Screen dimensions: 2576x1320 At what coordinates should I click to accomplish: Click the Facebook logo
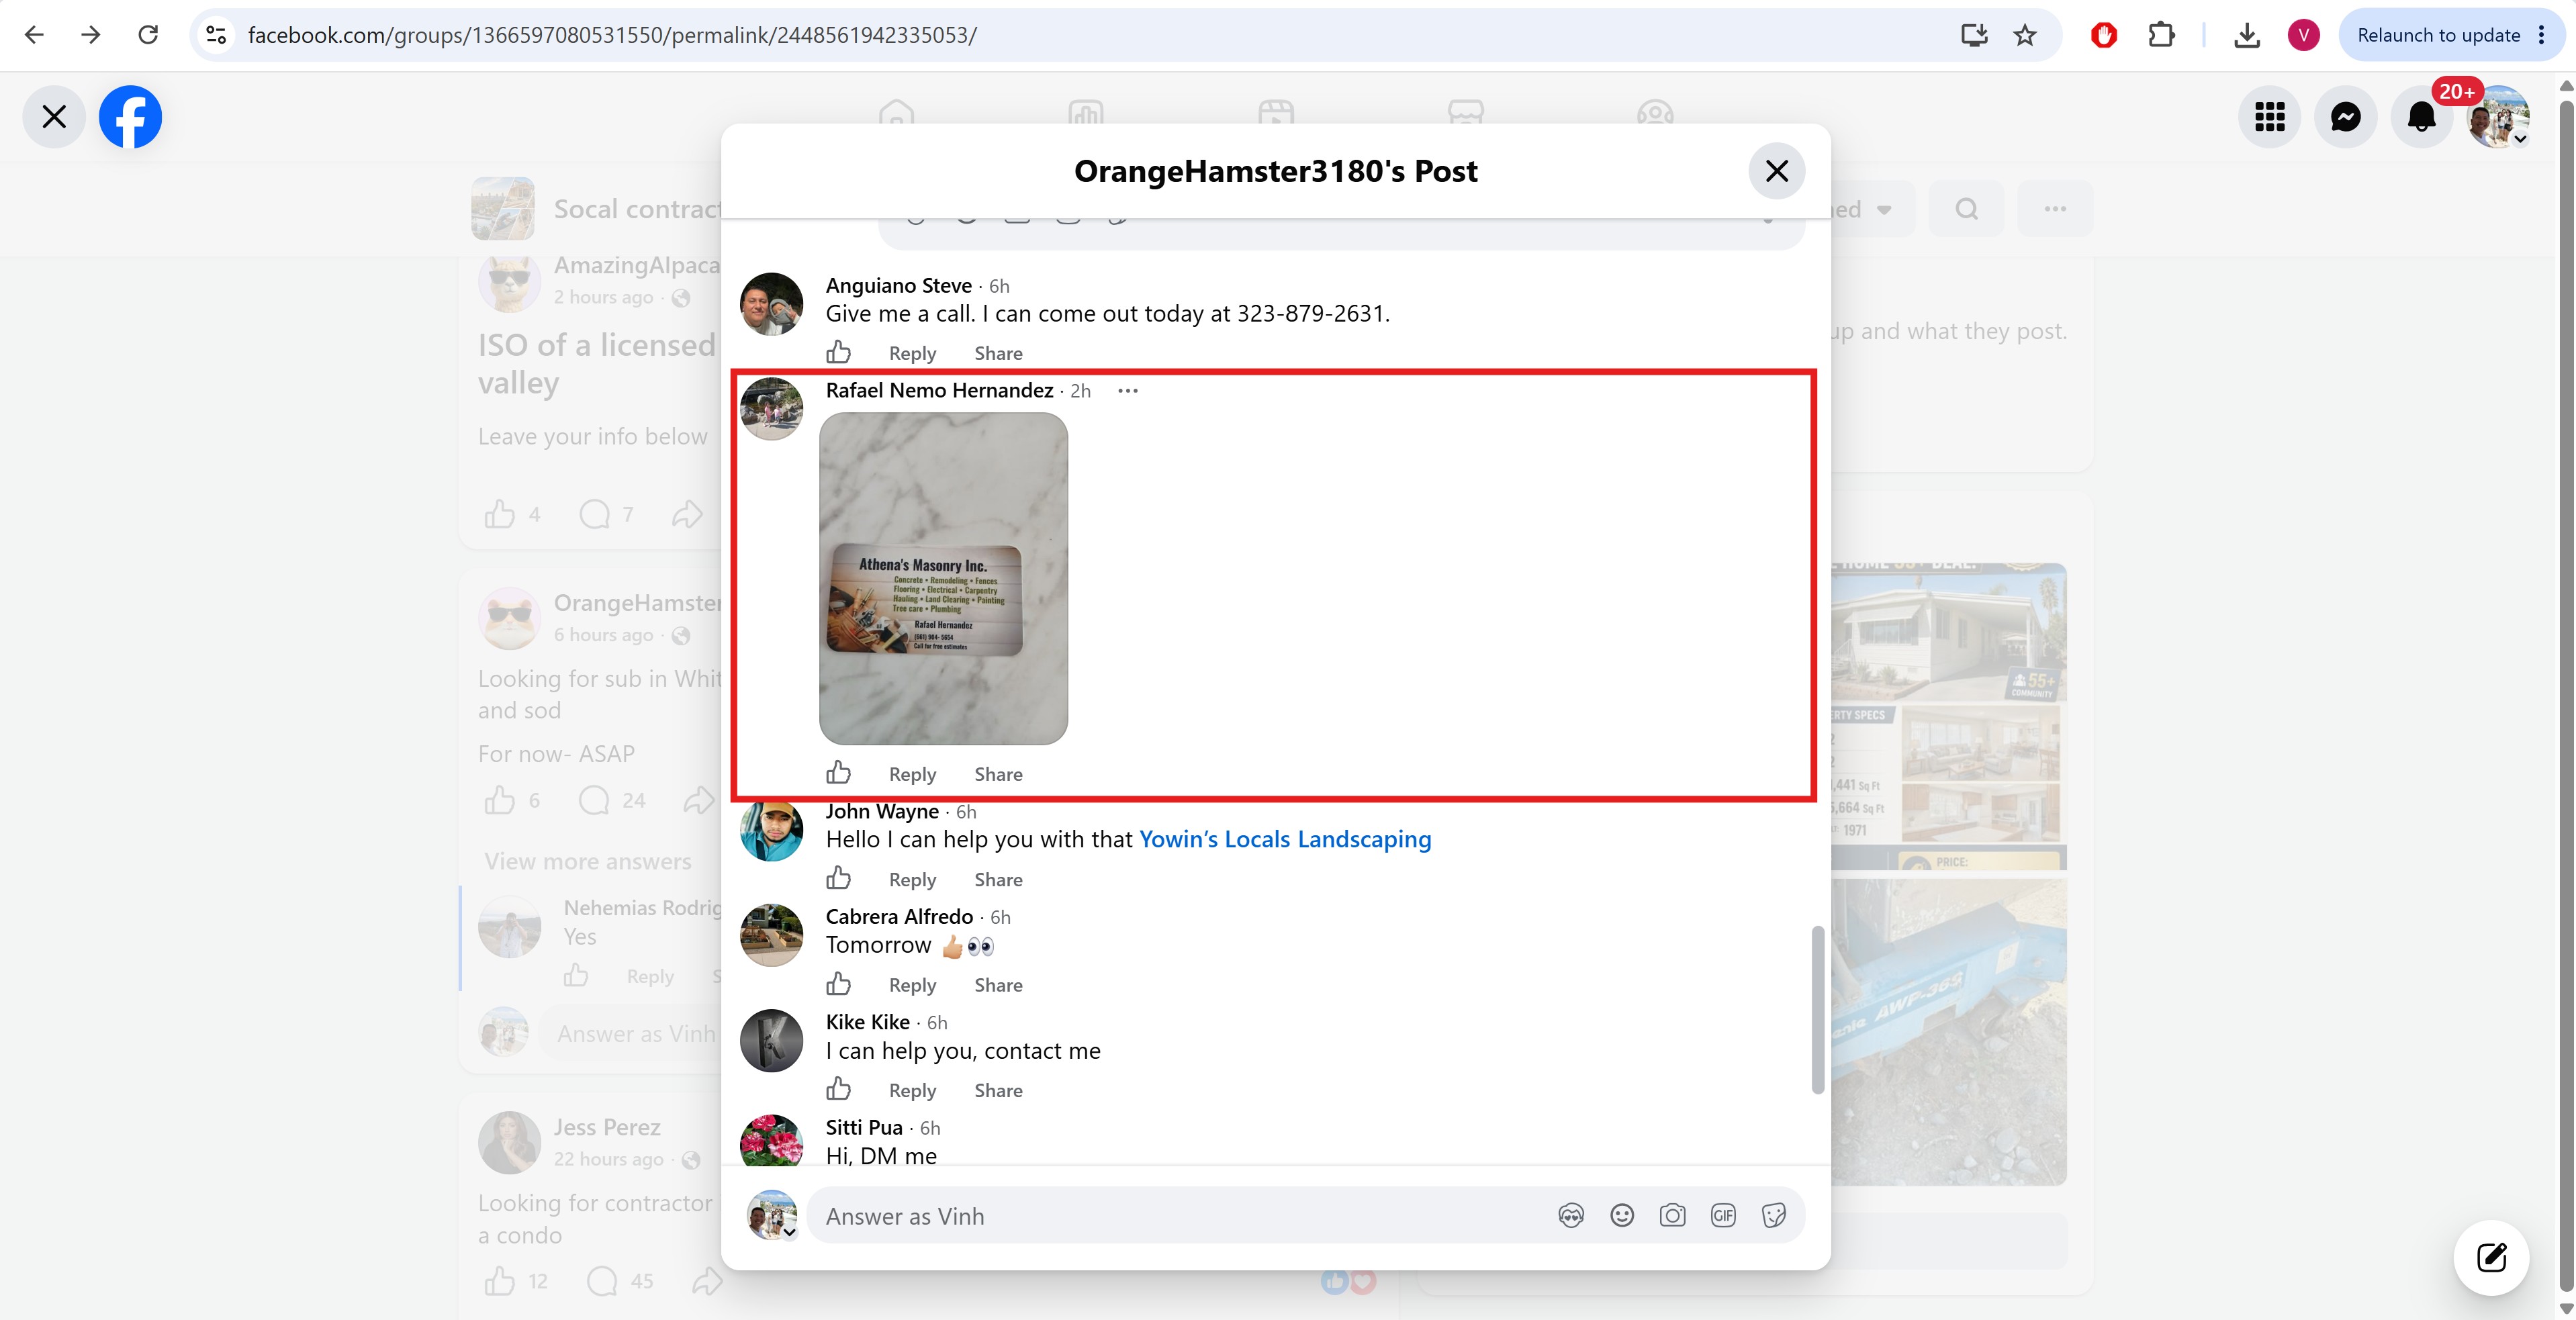coord(130,117)
